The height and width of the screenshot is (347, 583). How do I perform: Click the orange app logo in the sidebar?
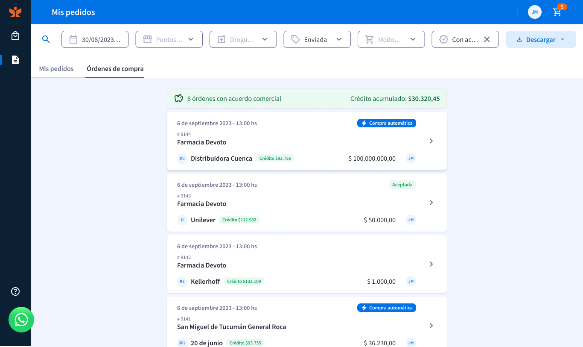click(x=15, y=12)
